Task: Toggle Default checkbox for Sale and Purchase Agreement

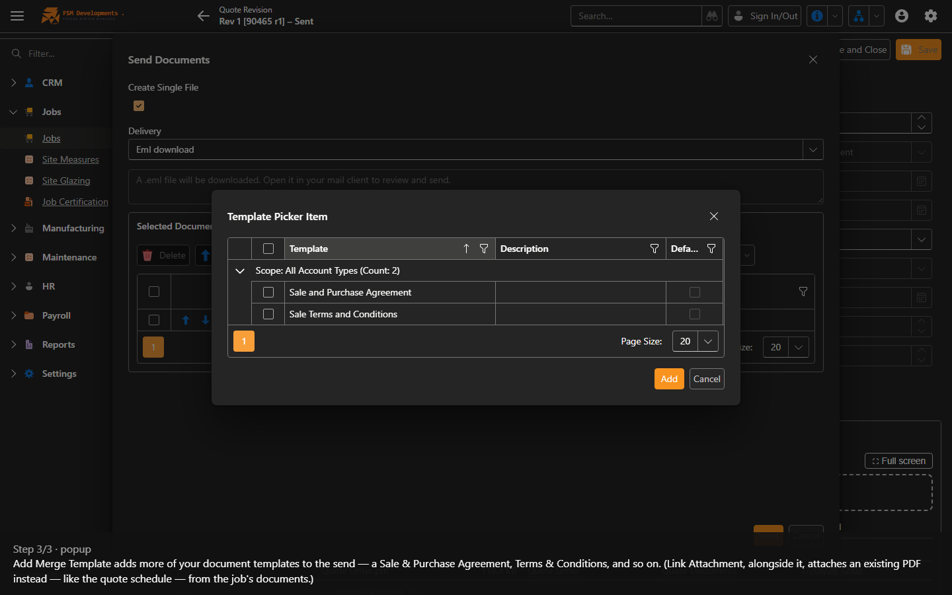Action: click(x=695, y=292)
